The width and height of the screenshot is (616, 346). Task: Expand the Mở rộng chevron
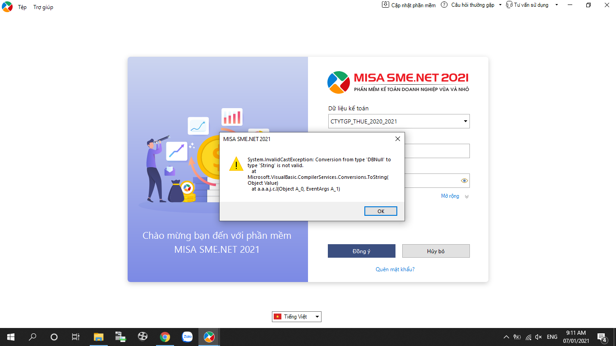point(467,196)
